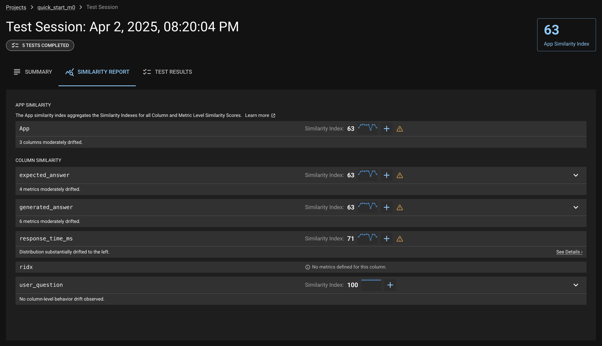
Task: Click the plus icon for user_question
Action: pyautogui.click(x=390, y=285)
